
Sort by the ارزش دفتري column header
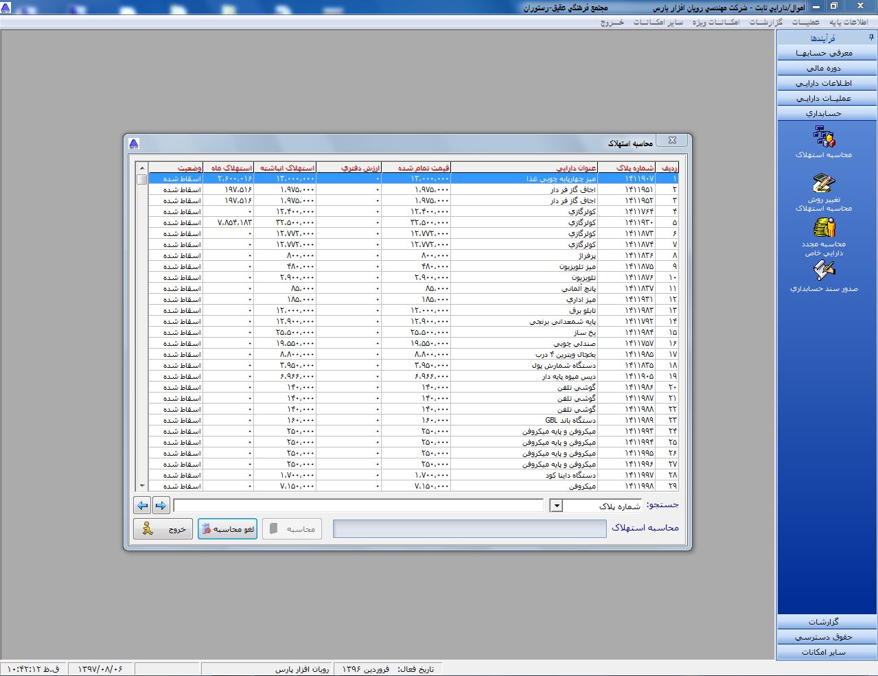[349, 168]
